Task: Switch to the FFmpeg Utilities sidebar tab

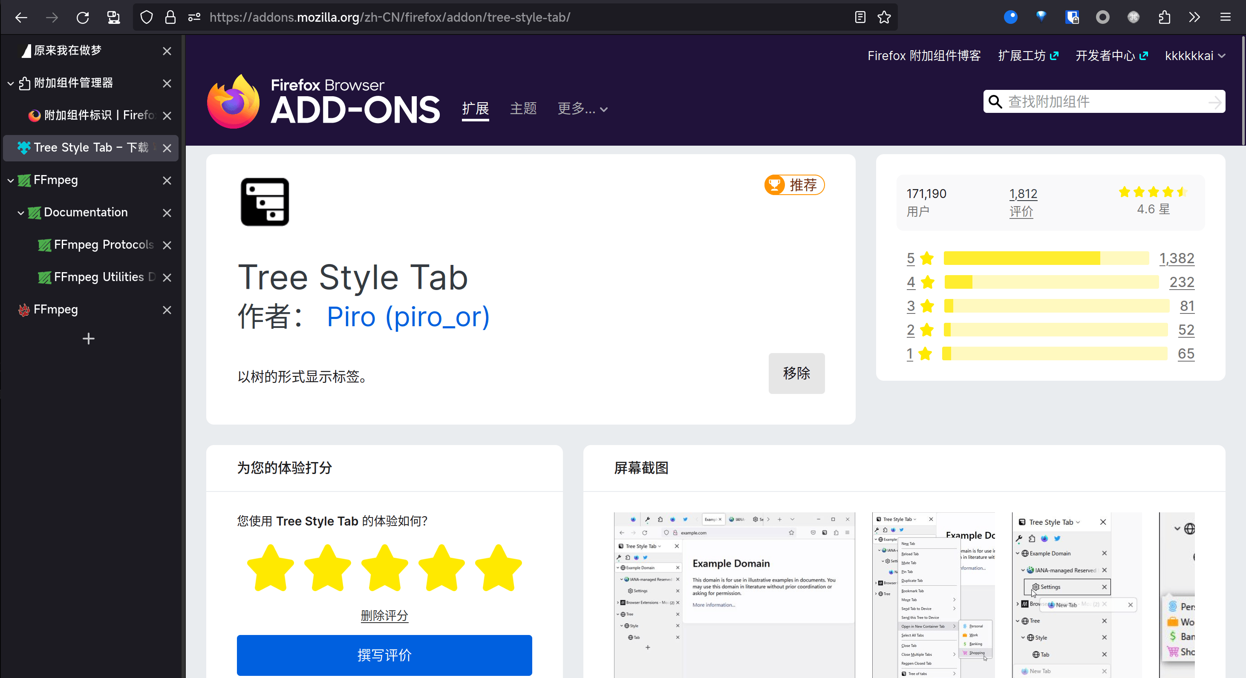Action: (x=90, y=277)
